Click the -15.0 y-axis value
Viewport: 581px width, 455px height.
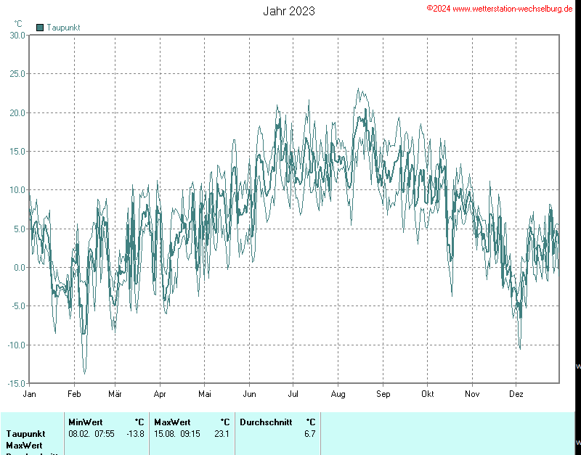(17, 384)
